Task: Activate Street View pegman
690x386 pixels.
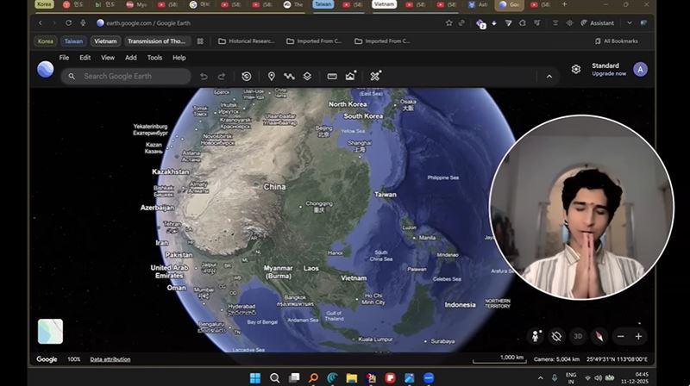Action: pos(536,336)
